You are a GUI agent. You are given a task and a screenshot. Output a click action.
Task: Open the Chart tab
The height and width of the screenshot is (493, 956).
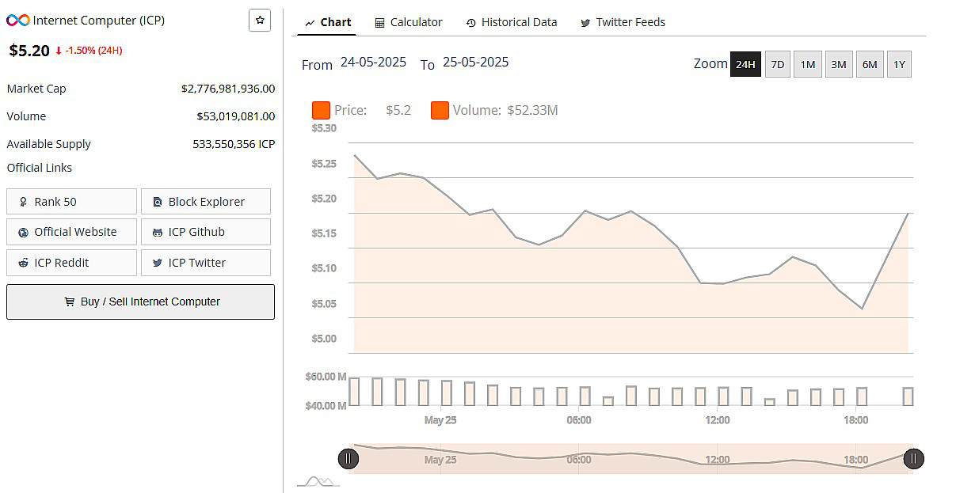[327, 22]
